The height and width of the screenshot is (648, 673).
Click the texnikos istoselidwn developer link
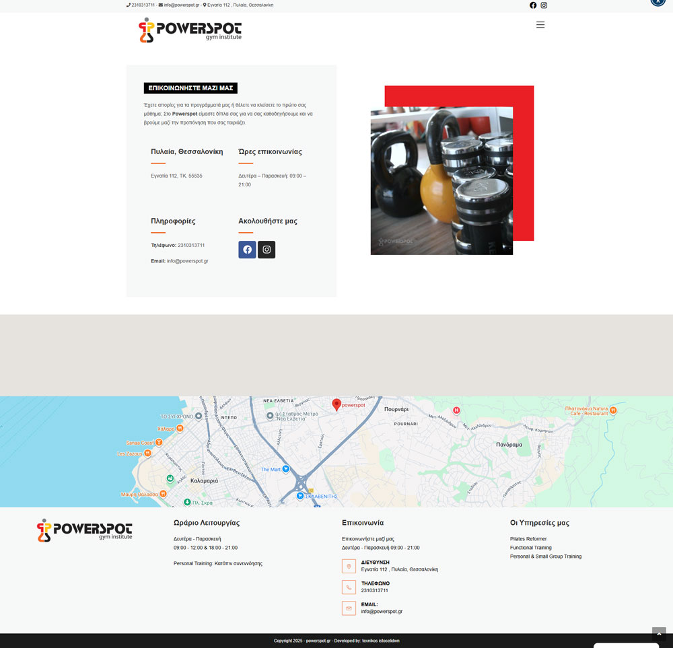[x=381, y=641]
